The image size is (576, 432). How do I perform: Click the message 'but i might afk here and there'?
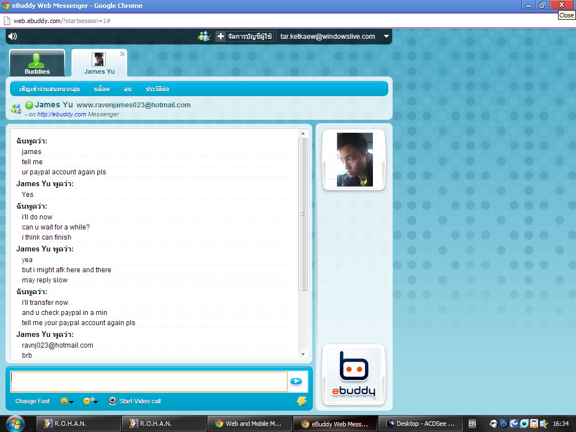[66, 270]
